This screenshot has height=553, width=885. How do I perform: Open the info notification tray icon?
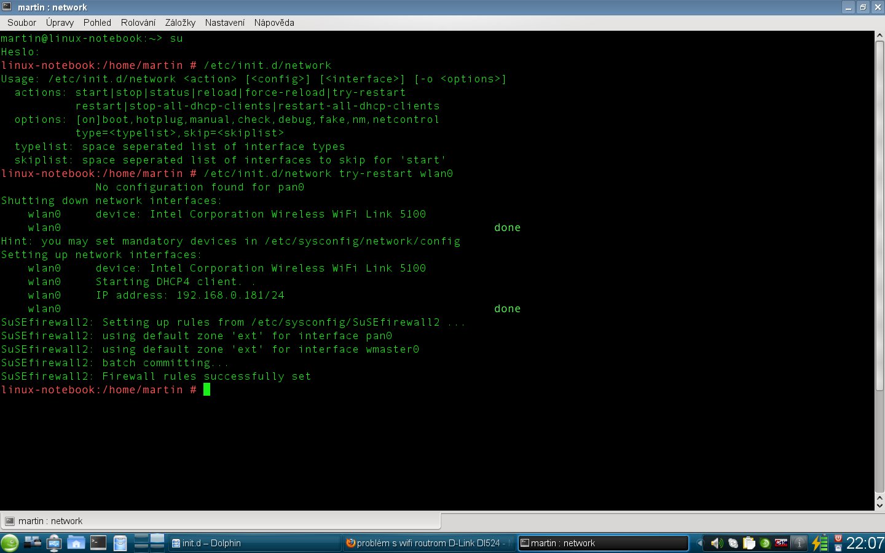point(799,543)
